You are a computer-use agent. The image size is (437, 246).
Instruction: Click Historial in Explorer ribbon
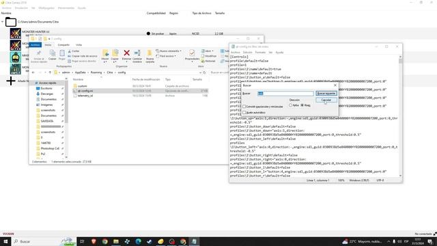208,61
